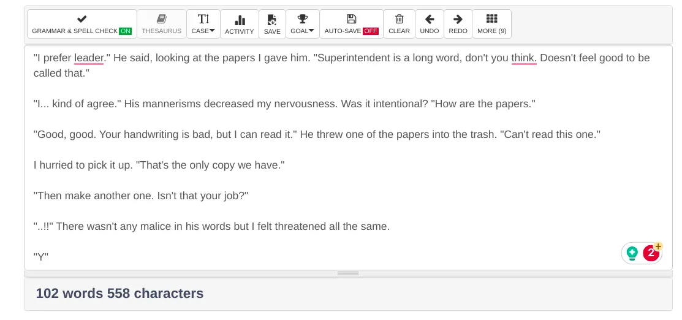This screenshot has height=320, width=682.
Task: Click the Save file icon
Action: (x=272, y=20)
